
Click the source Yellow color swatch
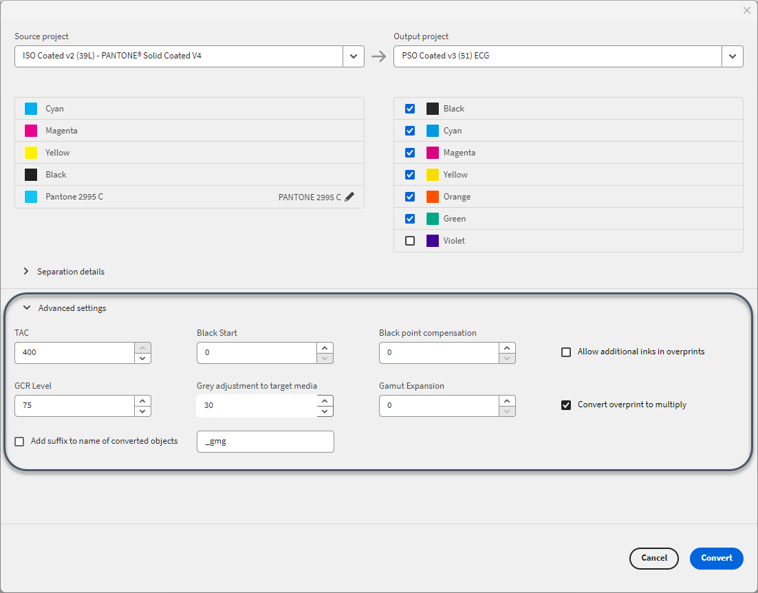(31, 153)
